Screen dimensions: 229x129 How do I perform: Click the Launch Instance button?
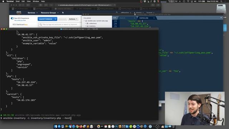point(45,19)
